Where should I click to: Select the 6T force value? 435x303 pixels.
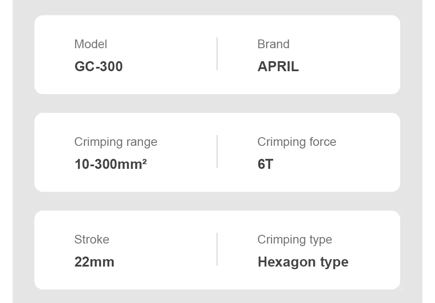point(265,164)
